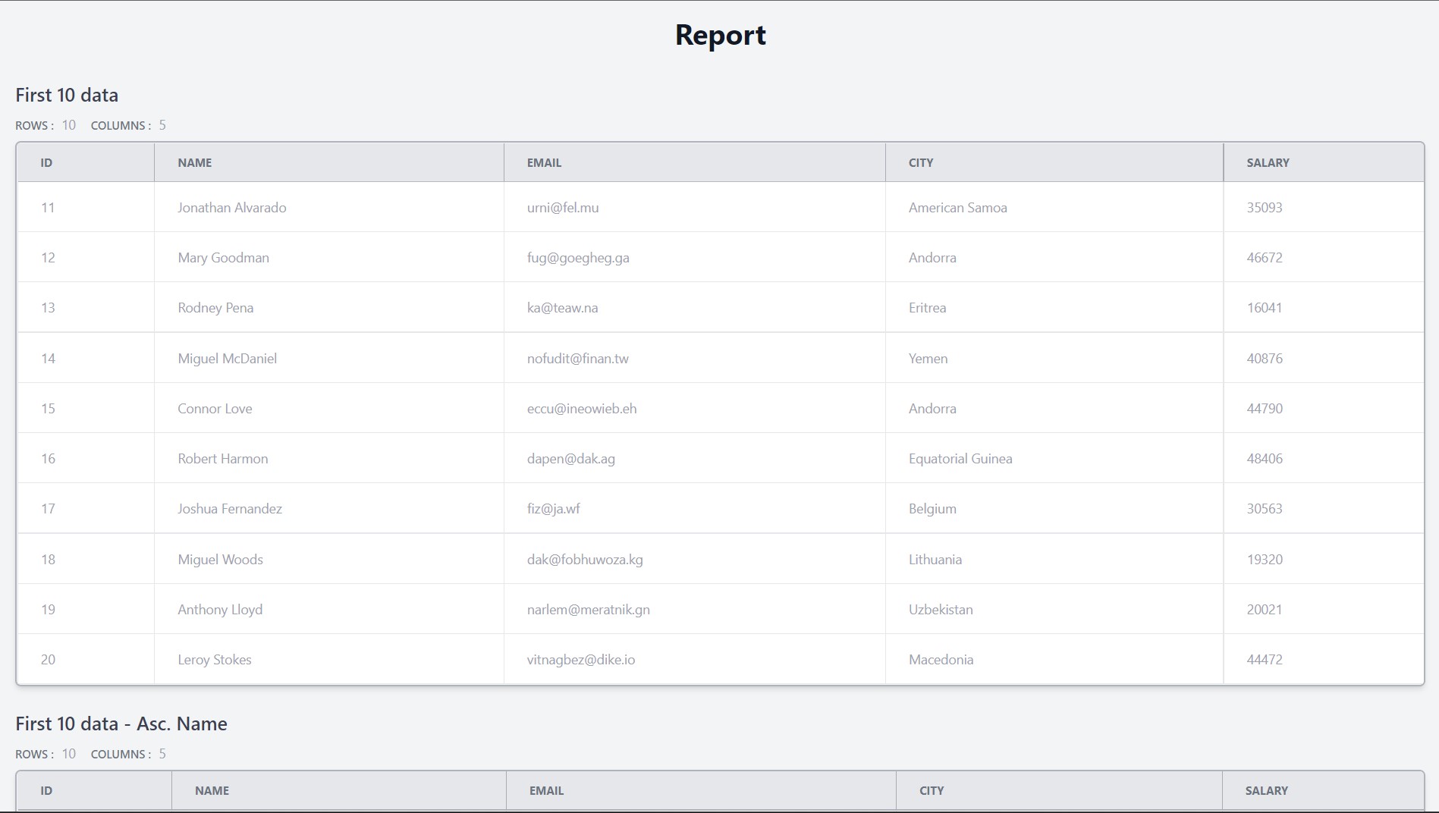The image size is (1439, 813).
Task: Click Anthony Lloyd's salary 20021
Action: [1264, 609]
